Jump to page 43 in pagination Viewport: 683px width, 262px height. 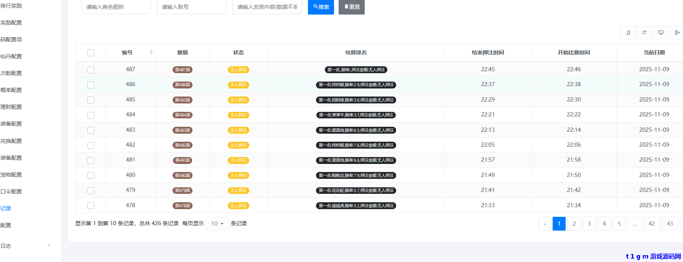(670, 224)
